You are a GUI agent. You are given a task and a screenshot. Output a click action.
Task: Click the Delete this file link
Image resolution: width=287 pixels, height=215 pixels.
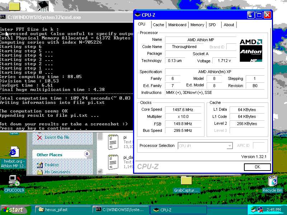pyautogui.click(x=57, y=137)
